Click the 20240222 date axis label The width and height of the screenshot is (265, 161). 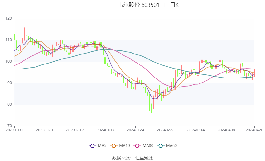click(166, 130)
